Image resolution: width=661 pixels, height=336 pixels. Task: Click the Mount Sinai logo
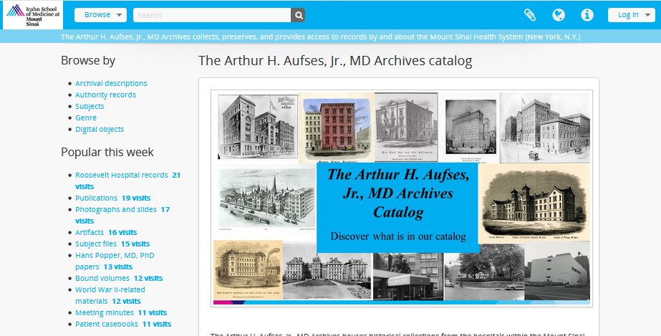(x=32, y=14)
